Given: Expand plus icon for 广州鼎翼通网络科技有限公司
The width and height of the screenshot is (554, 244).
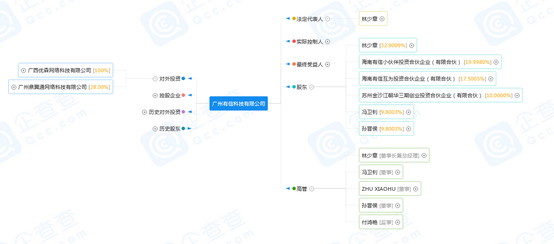Looking at the screenshot, I should 14,87.
